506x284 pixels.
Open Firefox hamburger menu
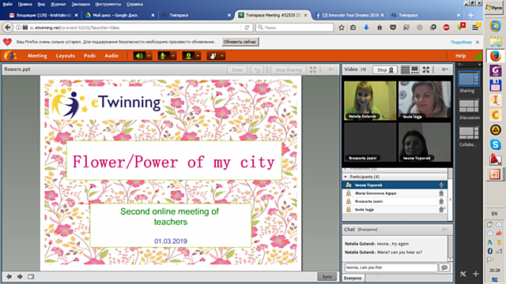click(x=475, y=28)
